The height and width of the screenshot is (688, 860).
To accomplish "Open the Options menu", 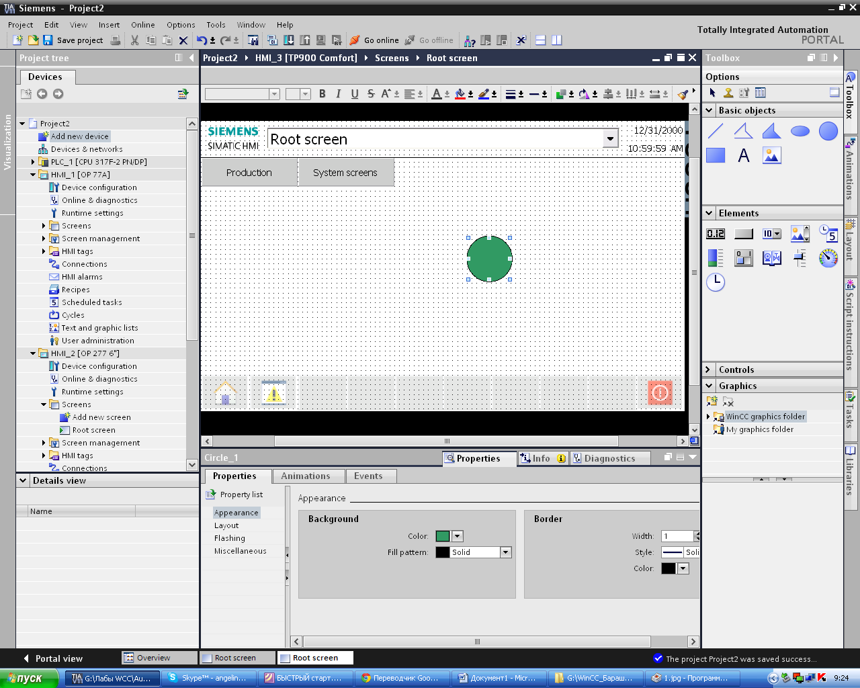I will click(x=181, y=25).
